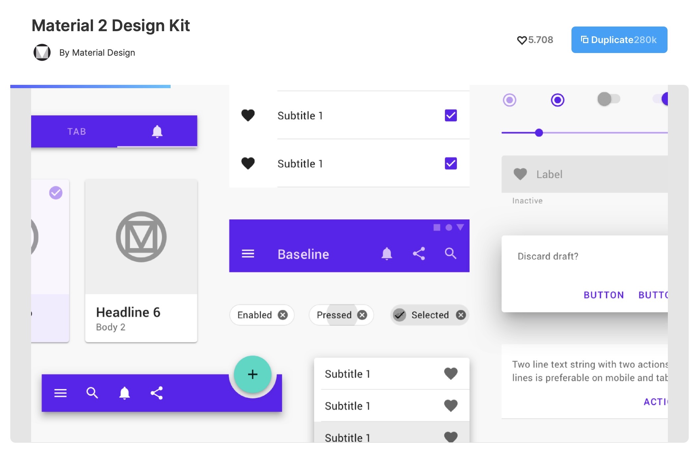The image size is (699, 455).
Task: Select the TAB label in purple tab bar
Action: (x=77, y=132)
